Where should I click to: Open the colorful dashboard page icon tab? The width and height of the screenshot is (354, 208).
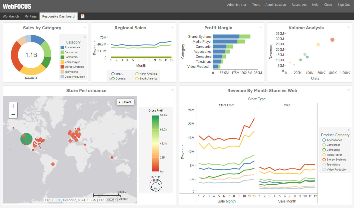[x=82, y=16]
